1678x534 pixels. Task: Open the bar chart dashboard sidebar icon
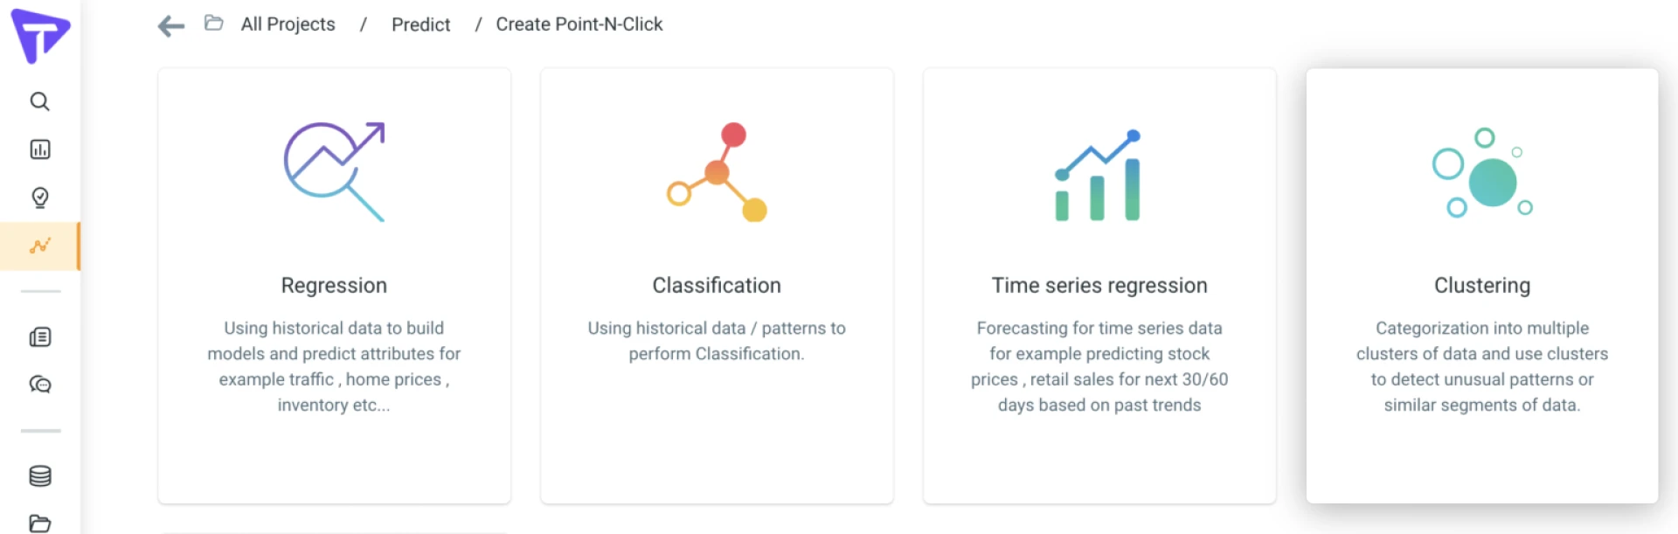[40, 149]
